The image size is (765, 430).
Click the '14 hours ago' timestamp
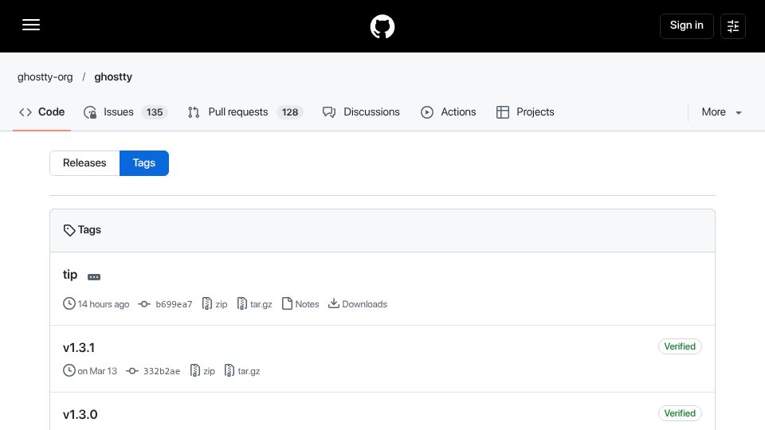[104, 304]
